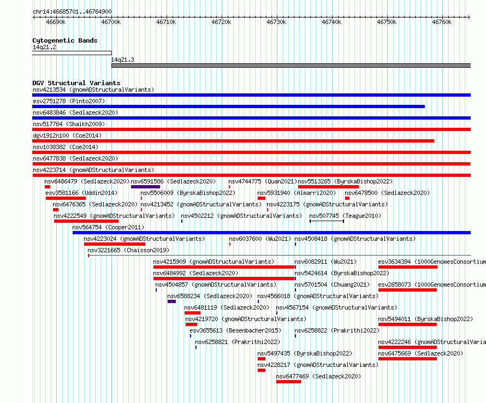Select the black nsv507745 (Teague2010) span
The image size is (486, 403).
(327, 221)
